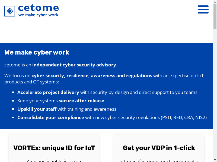
Task: Click the vertical scrollbar thumb
Action: (x=215, y=16)
